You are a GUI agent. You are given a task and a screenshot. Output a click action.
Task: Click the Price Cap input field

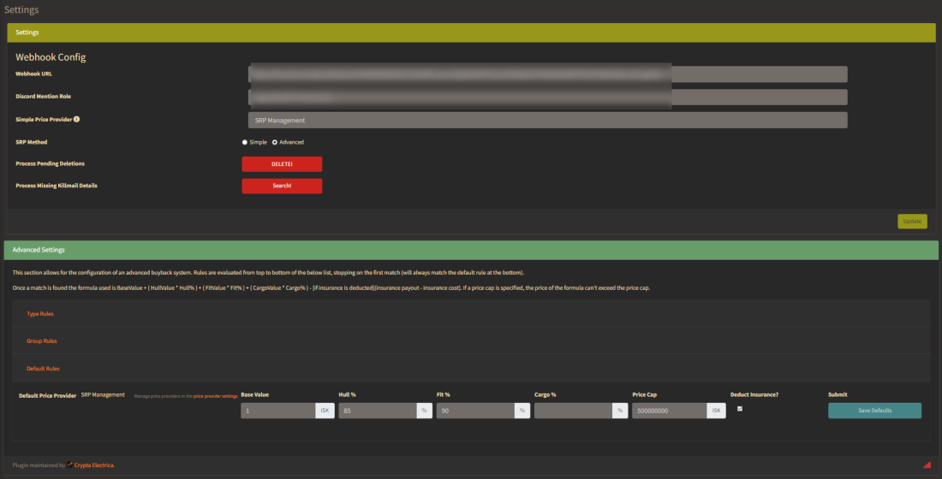tap(668, 411)
